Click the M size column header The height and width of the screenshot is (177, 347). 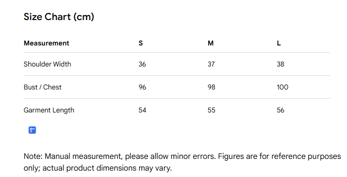pos(211,43)
